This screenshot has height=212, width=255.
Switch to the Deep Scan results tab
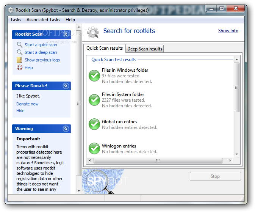click(145, 49)
